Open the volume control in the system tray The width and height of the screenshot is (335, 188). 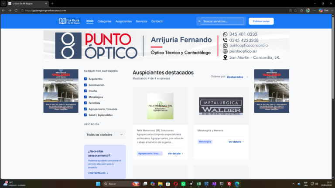coord(316,184)
